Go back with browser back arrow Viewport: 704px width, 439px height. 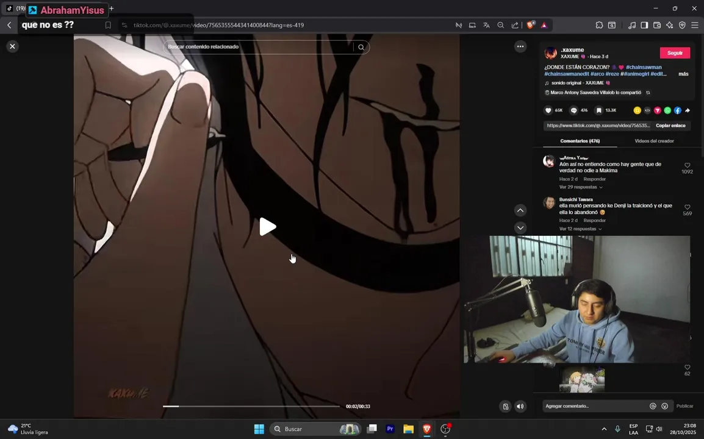(9, 25)
